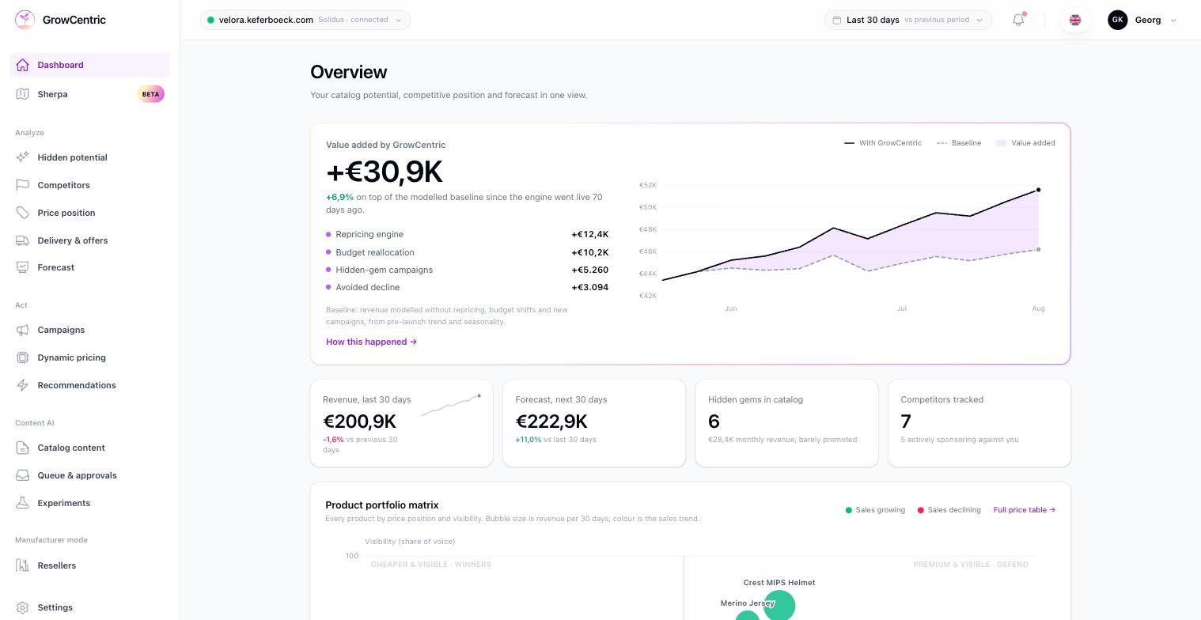
Task: Click the -1,6% revenue change value
Action: click(333, 440)
